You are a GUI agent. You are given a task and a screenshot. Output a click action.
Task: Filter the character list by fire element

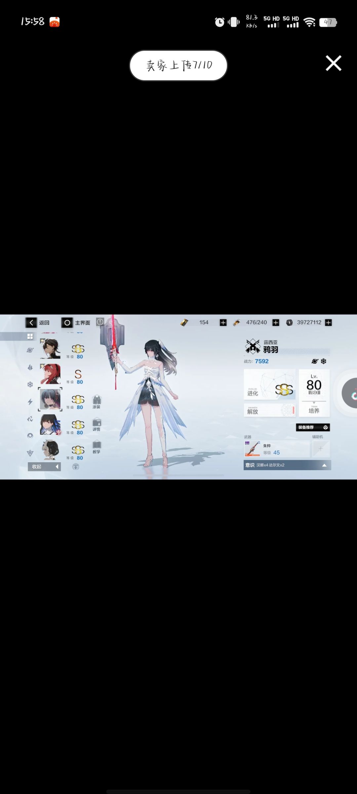30,367
